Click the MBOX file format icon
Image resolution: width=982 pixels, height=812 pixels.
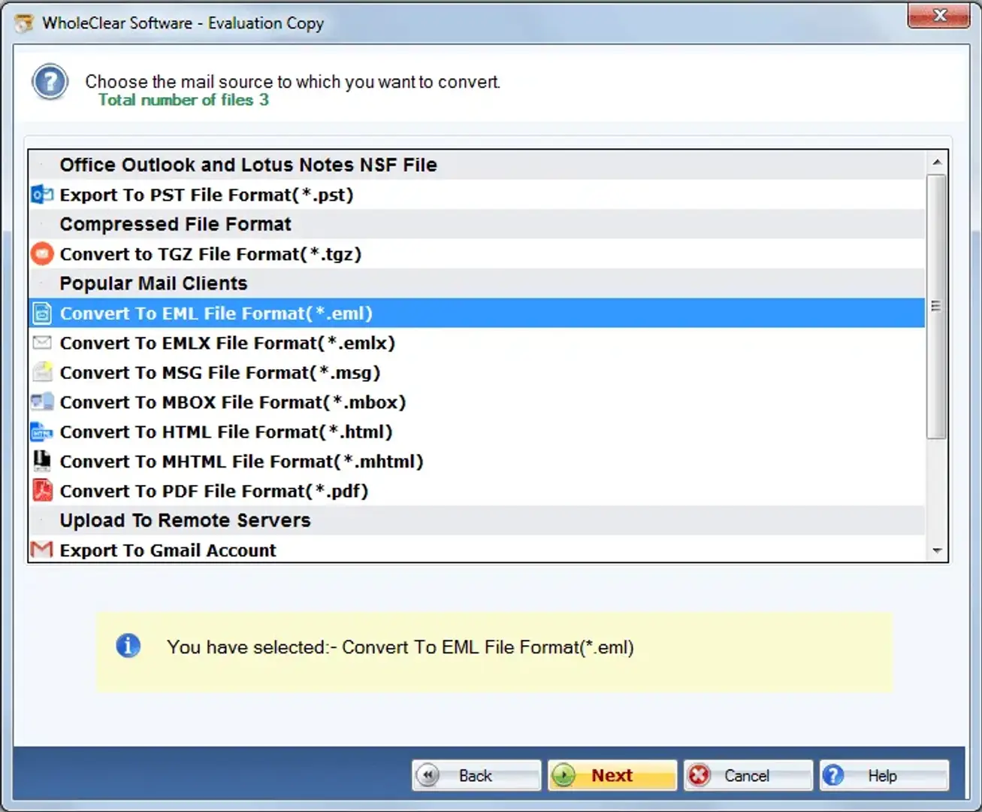(42, 402)
